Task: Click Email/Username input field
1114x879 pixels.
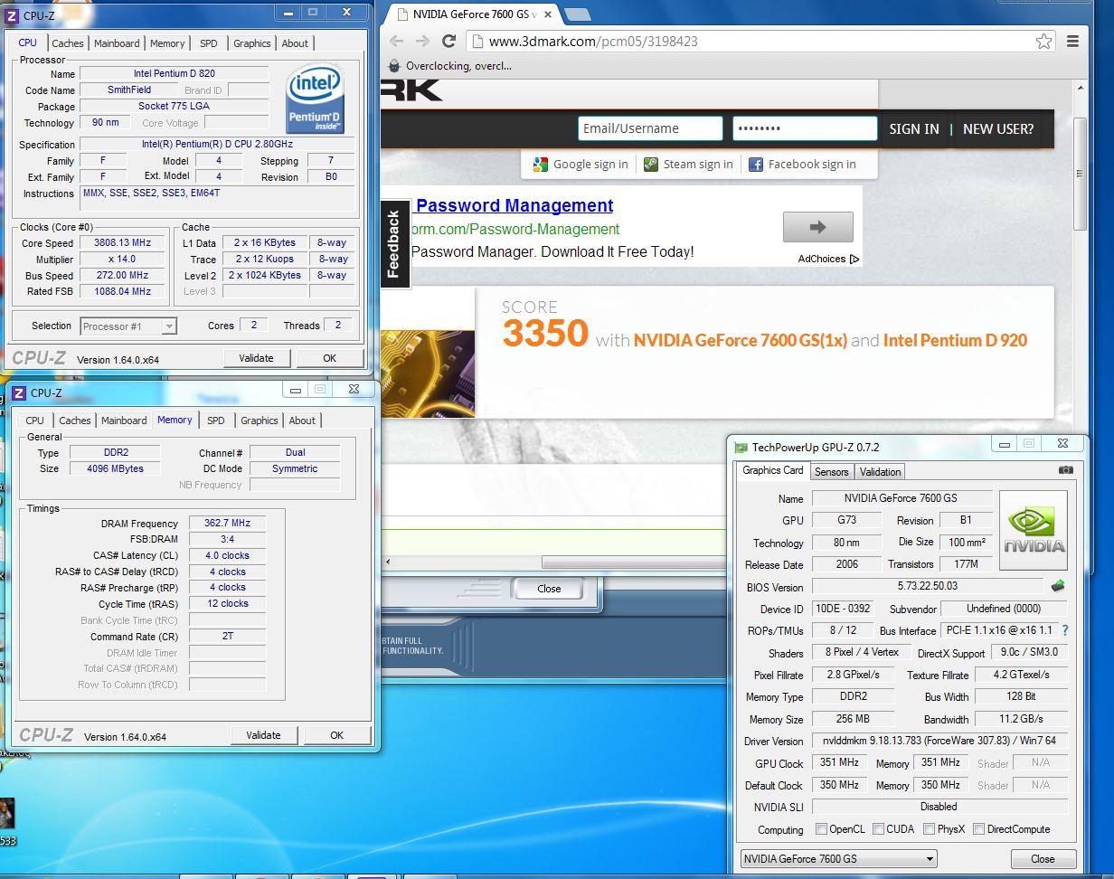Action: click(x=650, y=128)
